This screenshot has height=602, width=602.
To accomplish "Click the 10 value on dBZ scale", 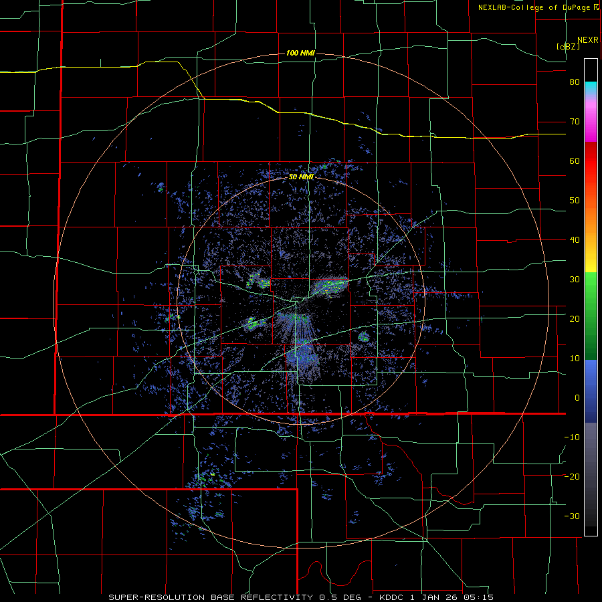I will tap(575, 359).
